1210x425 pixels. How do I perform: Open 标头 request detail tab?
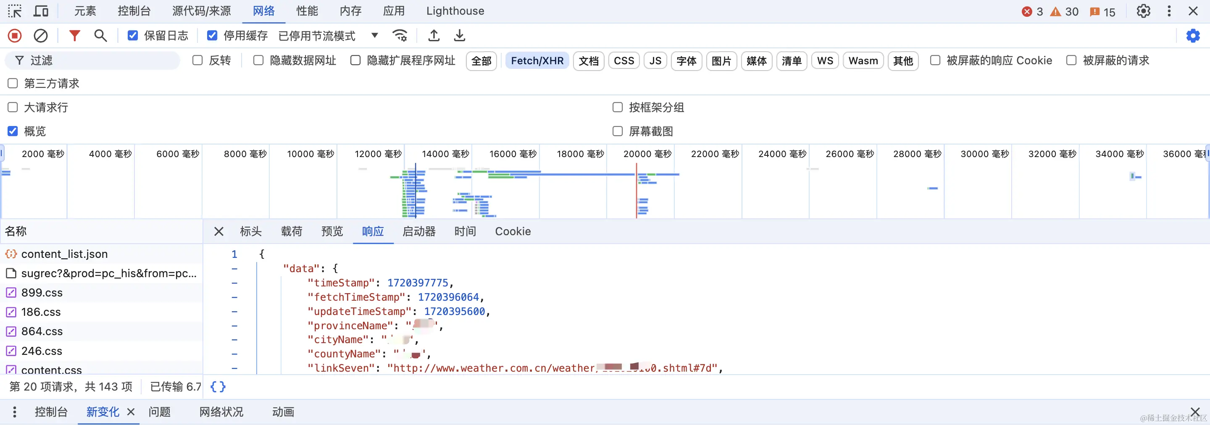(251, 231)
